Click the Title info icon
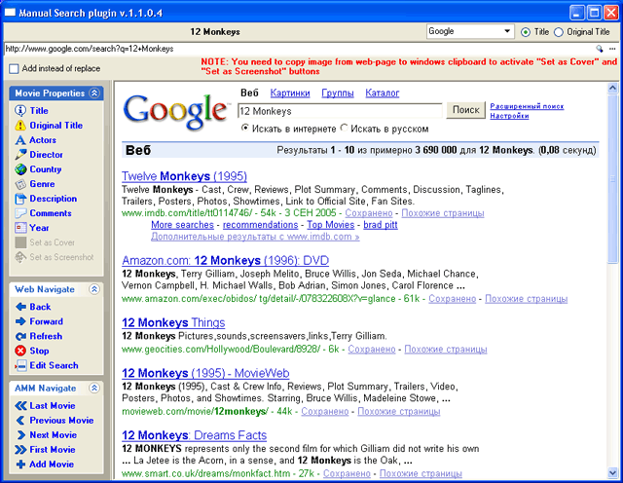This screenshot has width=623, height=483. tap(20, 110)
